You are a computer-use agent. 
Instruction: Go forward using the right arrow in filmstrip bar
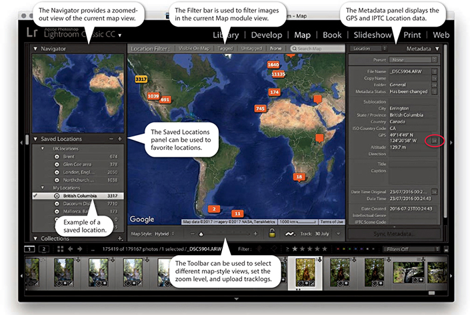point(80,249)
